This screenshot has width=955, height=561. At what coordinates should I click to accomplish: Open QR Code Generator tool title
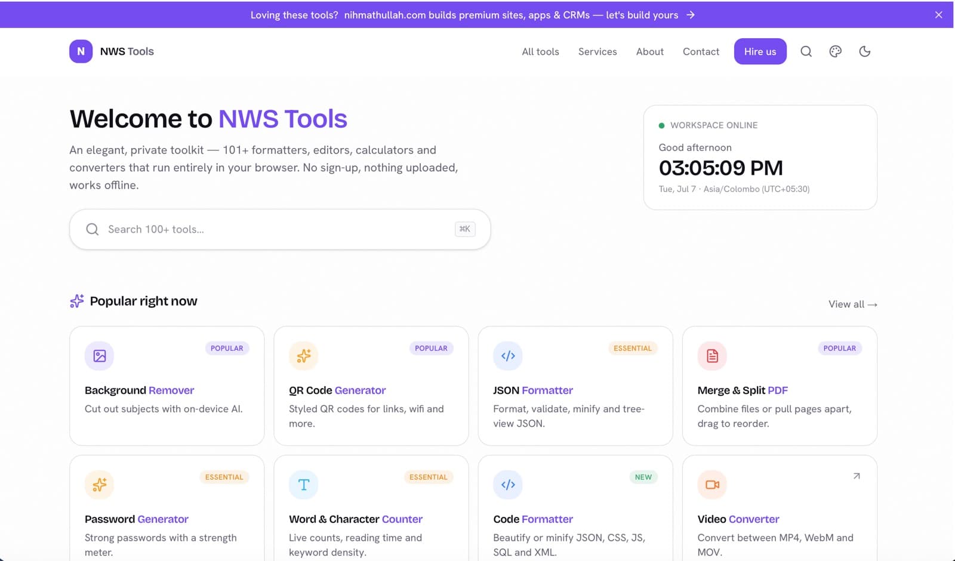337,390
